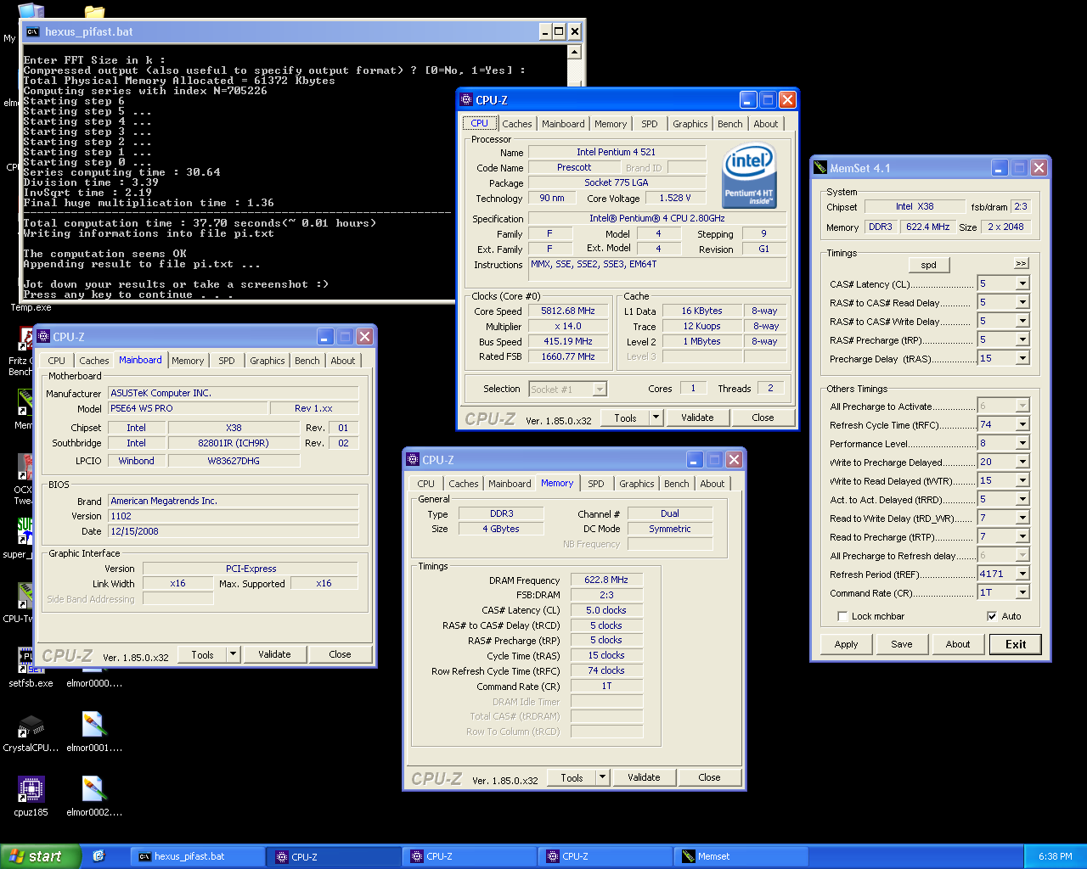This screenshot has height=869, width=1087.
Task: Select the CrystalCPU chip icon on desktop
Action: tap(31, 726)
